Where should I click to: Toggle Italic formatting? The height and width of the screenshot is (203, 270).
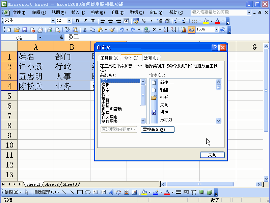pyautogui.click(x=85, y=21)
